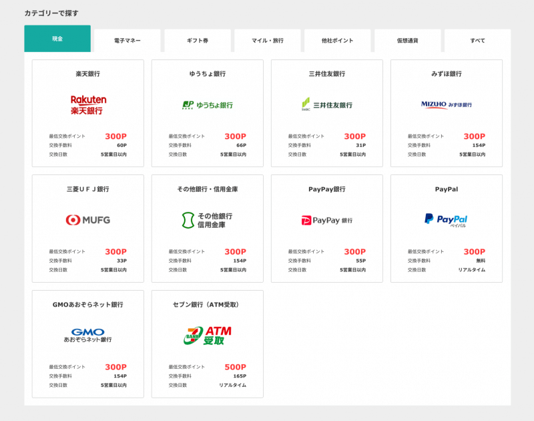The width and height of the screenshot is (534, 421).
Task: Click the SMBC 三井住友銀行 logo
Action: (x=327, y=104)
